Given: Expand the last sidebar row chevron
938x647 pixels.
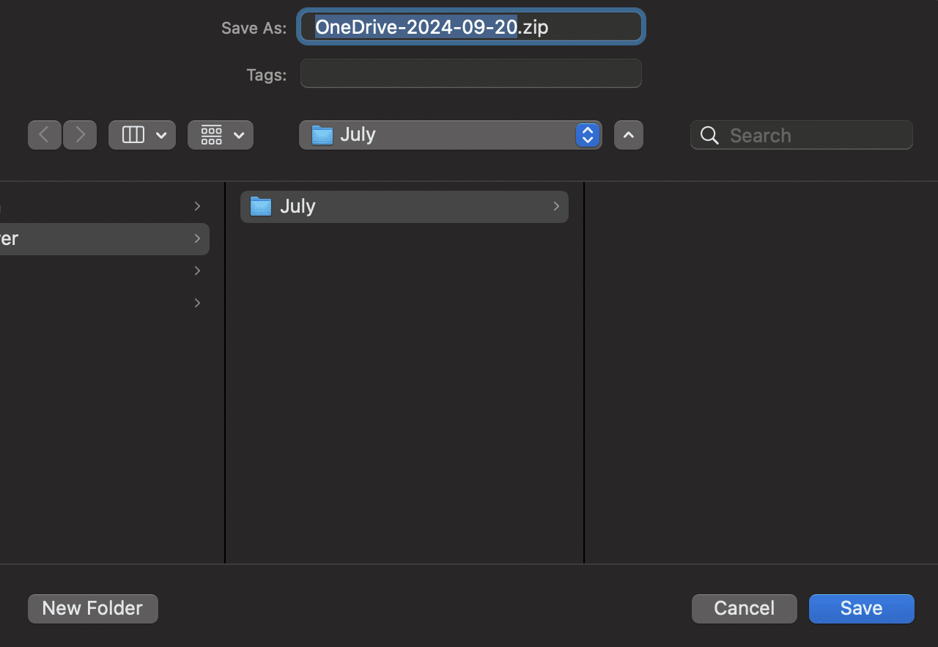Looking at the screenshot, I should coord(197,302).
